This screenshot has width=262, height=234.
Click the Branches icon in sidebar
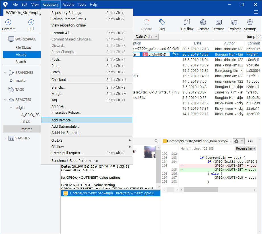click(x=11, y=73)
